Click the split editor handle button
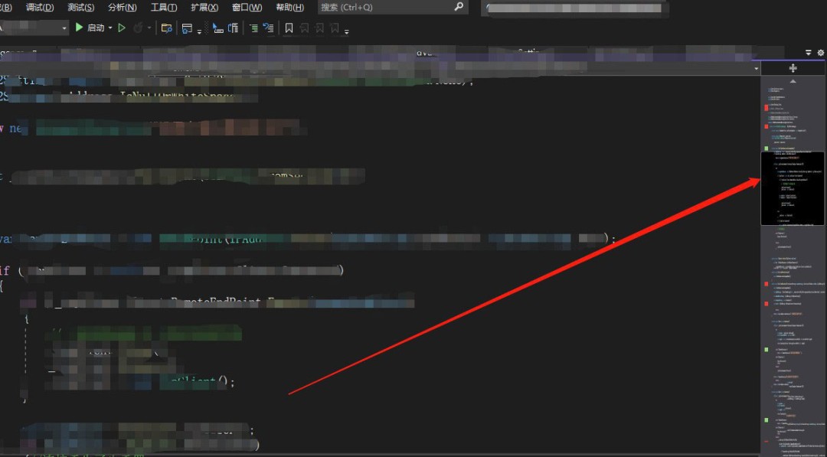Viewport: 827px width, 457px height. [x=793, y=68]
